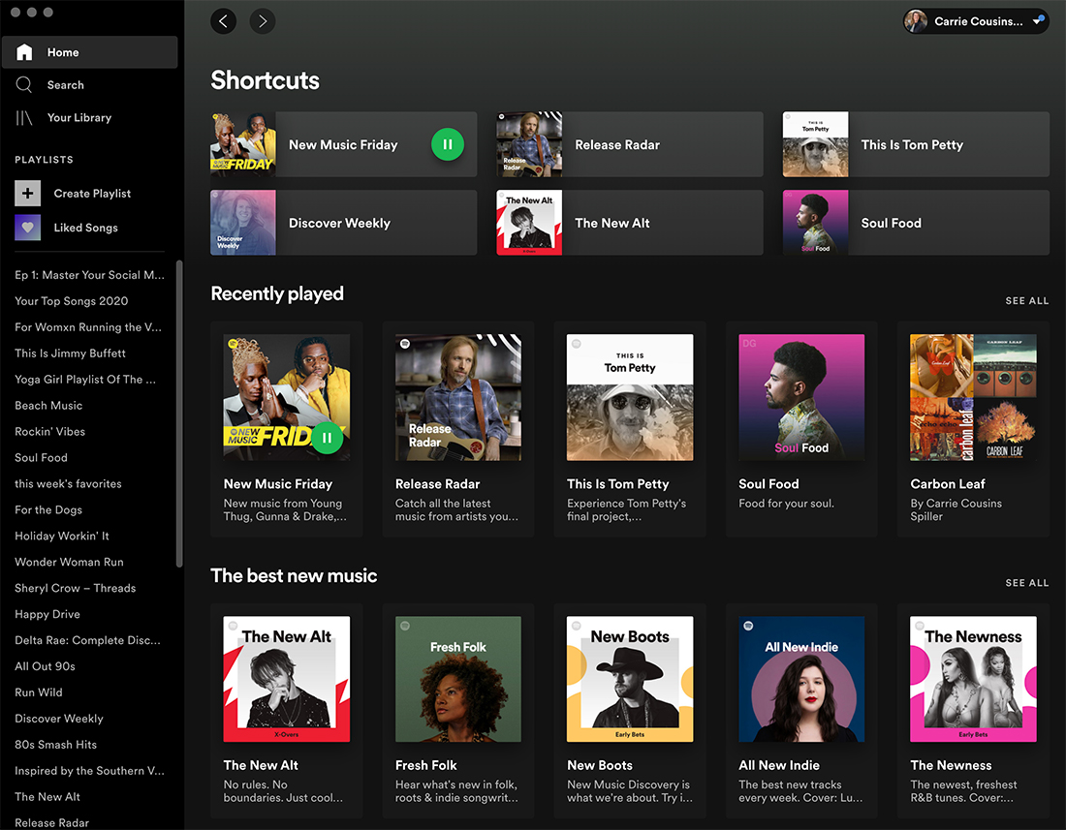Image resolution: width=1066 pixels, height=830 pixels.
Task: Go forward with the right arrow button
Action: [263, 21]
